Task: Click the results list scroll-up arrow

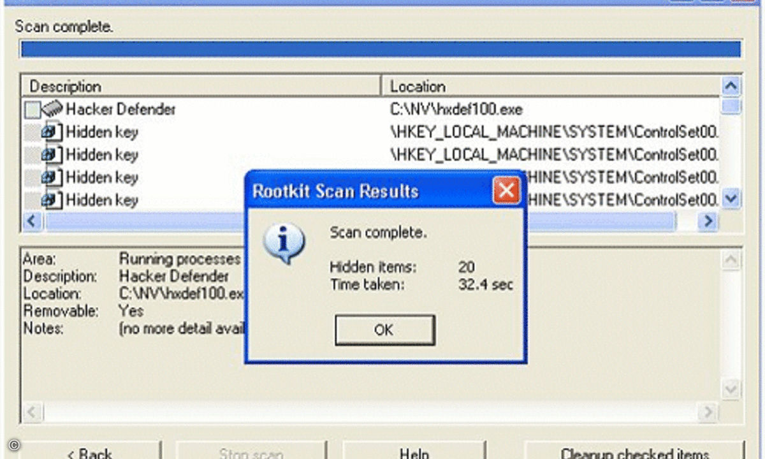Action: (731, 85)
